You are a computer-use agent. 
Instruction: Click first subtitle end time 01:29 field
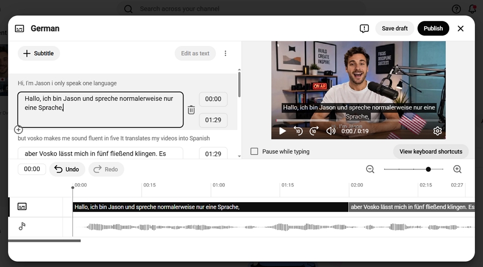point(213,120)
